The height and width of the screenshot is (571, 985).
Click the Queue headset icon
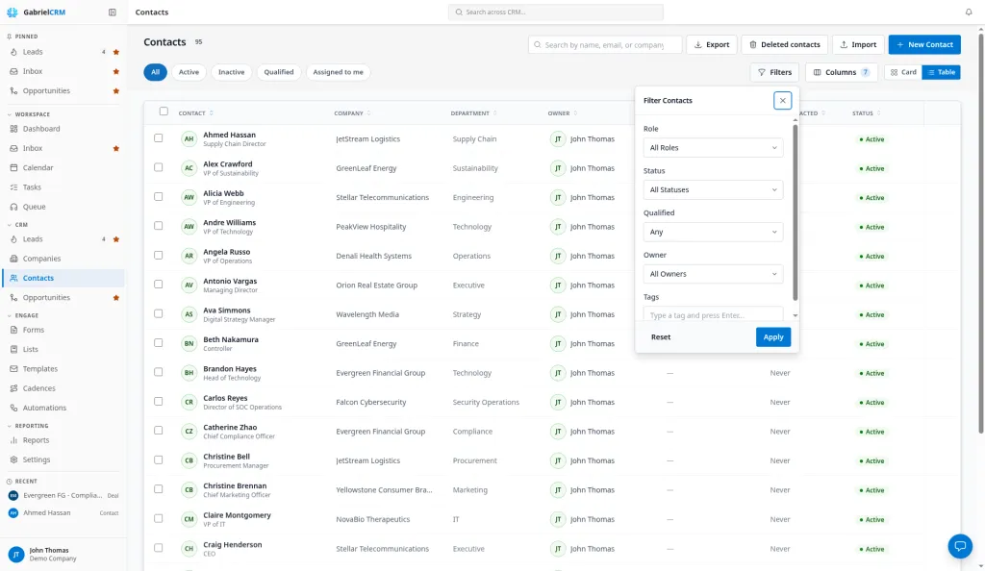(13, 207)
